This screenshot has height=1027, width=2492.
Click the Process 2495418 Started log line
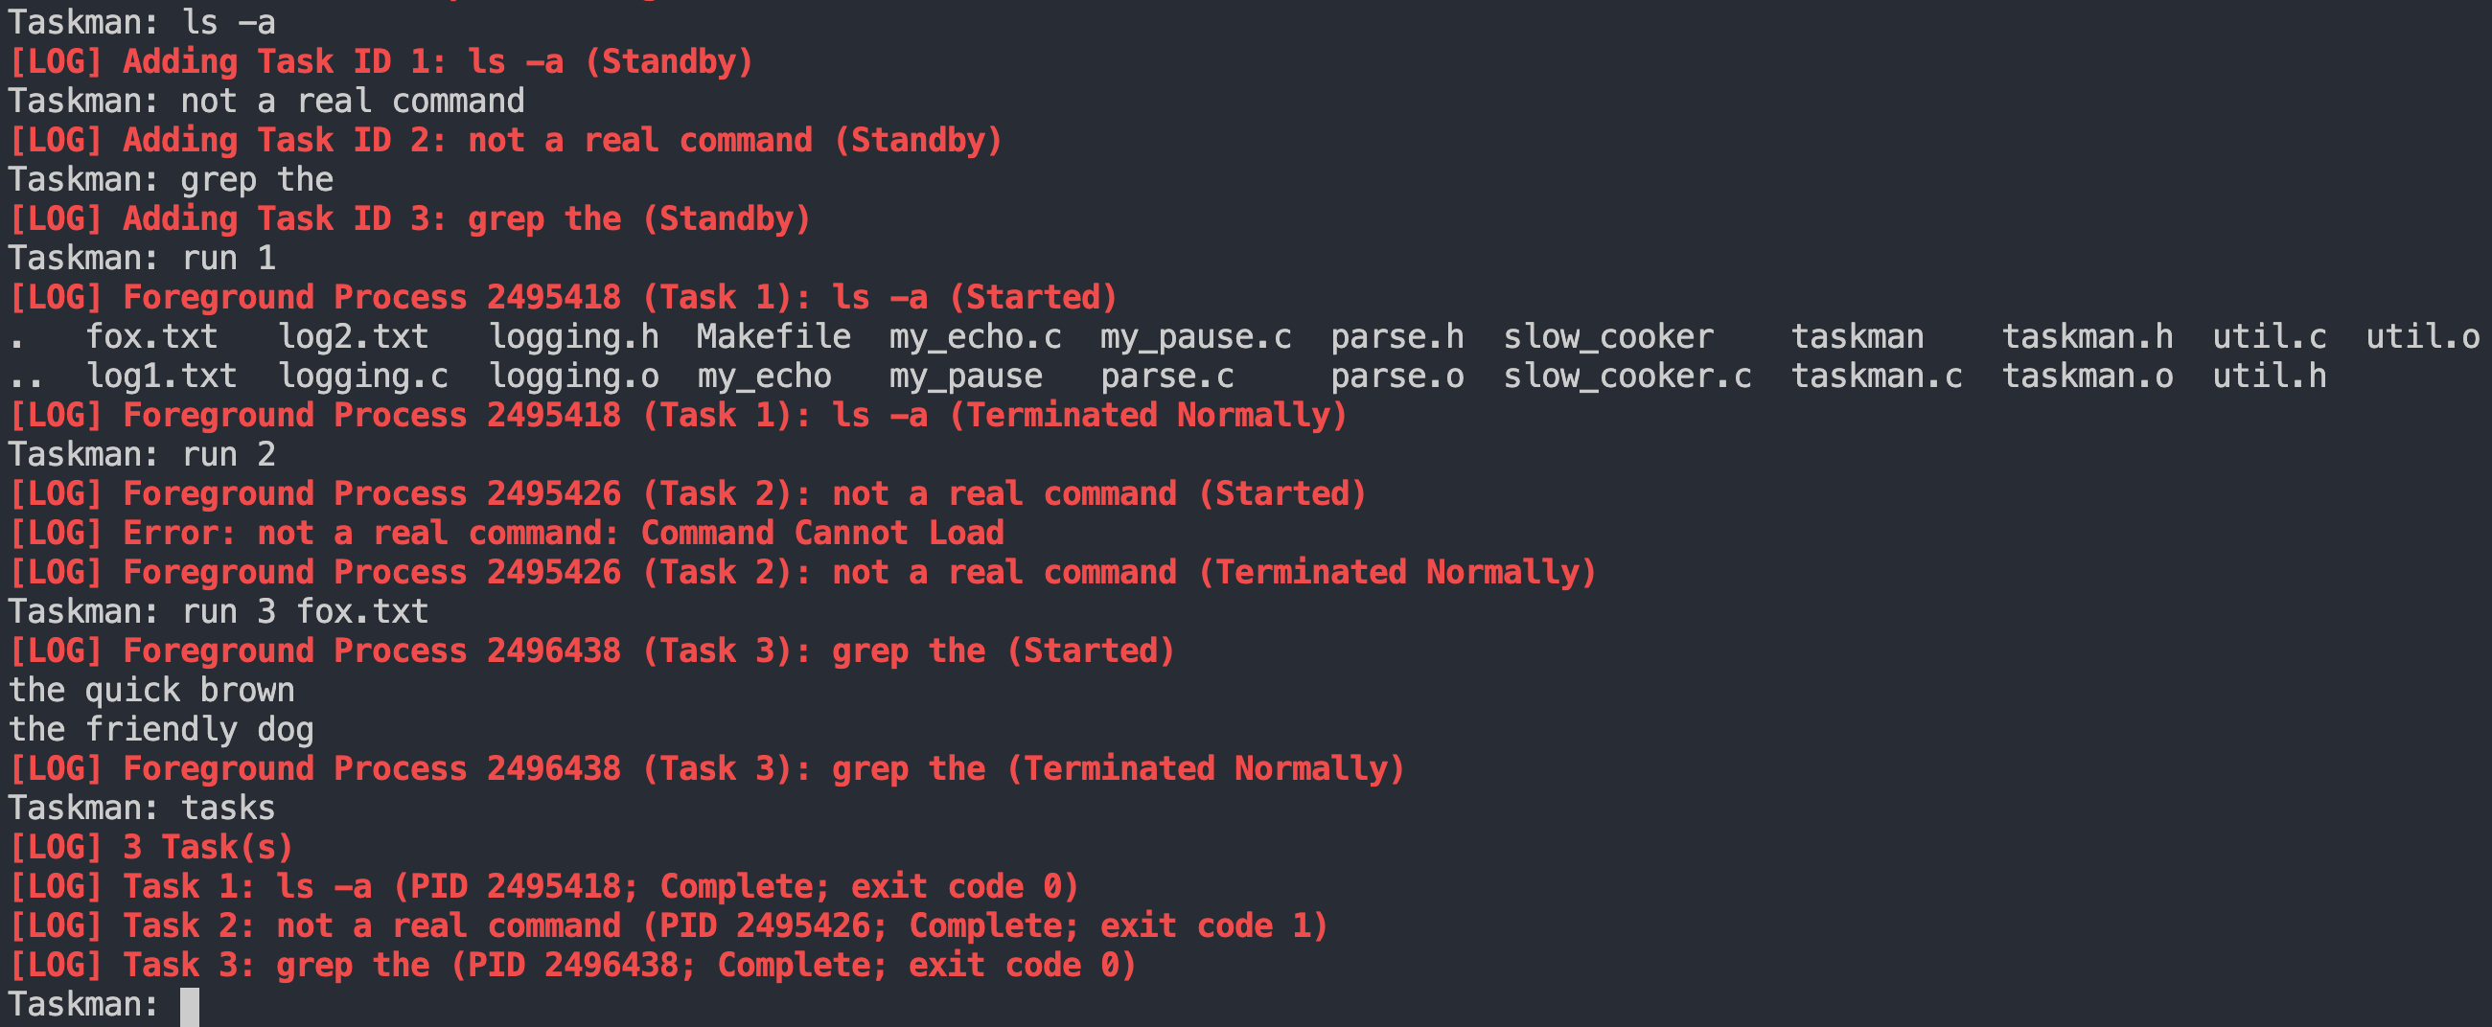click(x=563, y=297)
